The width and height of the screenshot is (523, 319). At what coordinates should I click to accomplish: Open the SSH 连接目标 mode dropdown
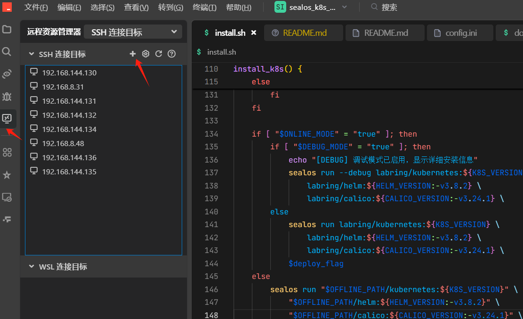(133, 32)
